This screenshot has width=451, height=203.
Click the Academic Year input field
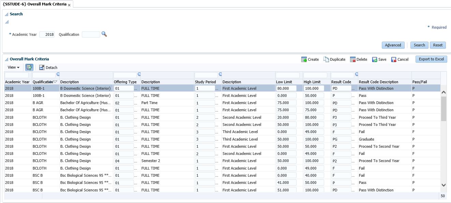[x=47, y=34]
